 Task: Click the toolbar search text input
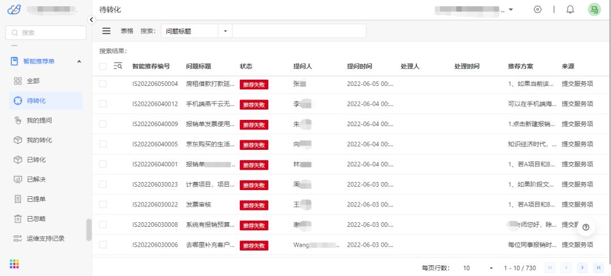(299, 31)
